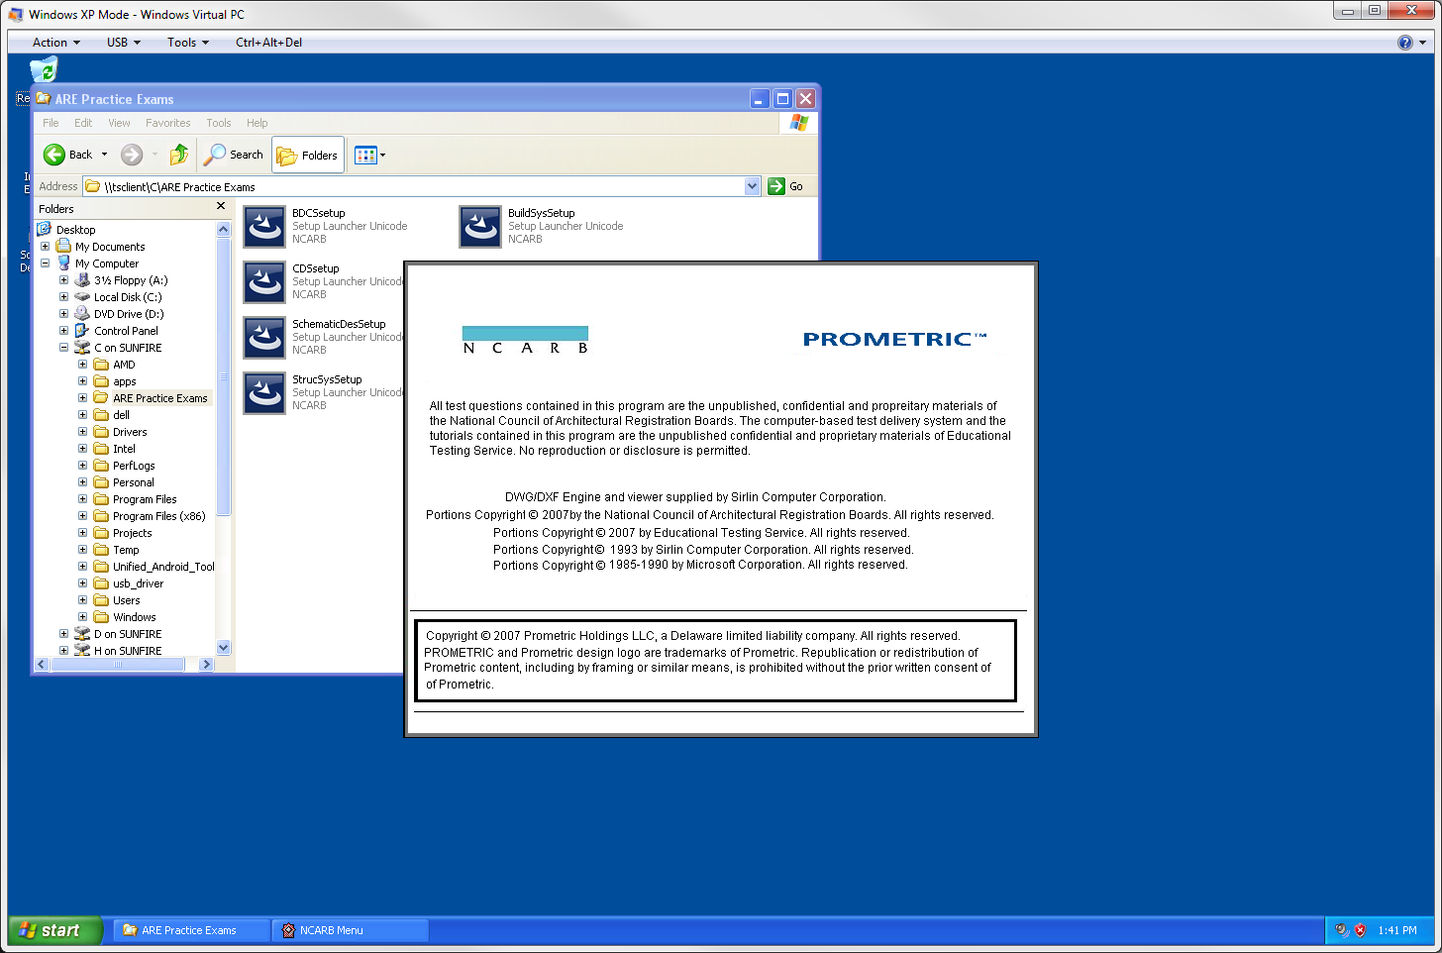Go up one folder level icon
The image size is (1442, 953).
pos(179,155)
